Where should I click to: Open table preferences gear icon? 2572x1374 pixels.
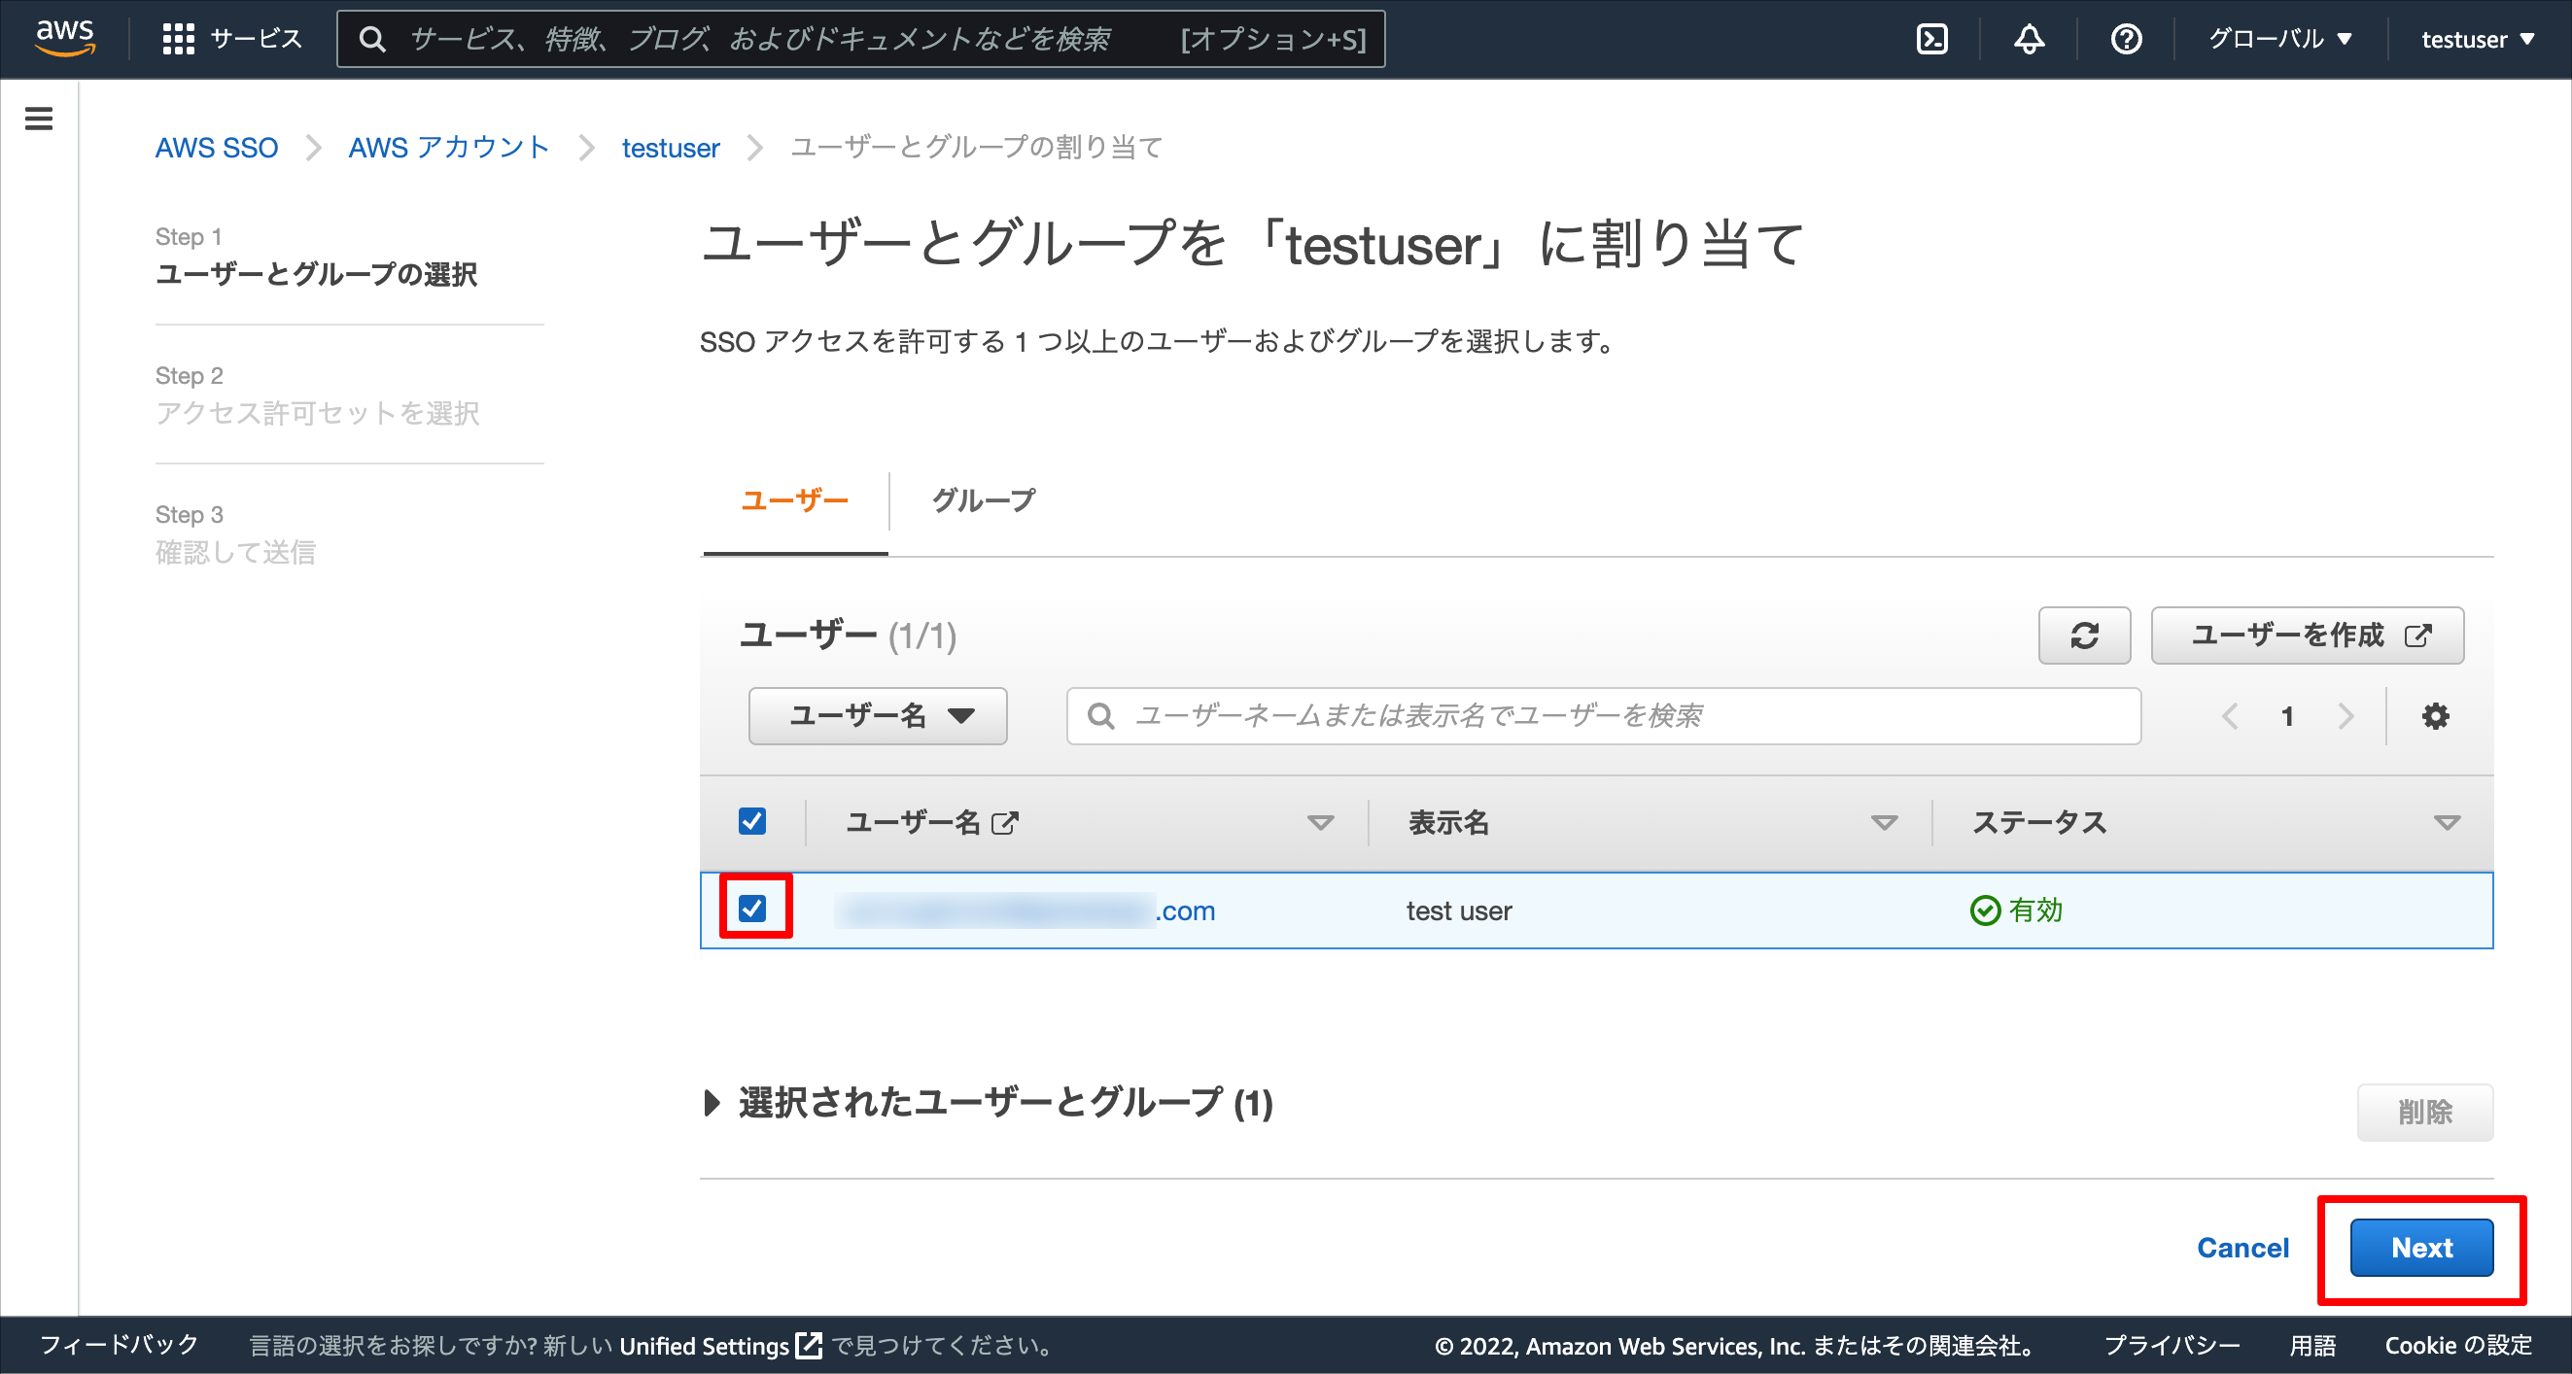[2435, 715]
